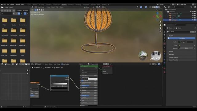Switch to the Modeling workspace tab
Viewport: 197px width, 111px height.
[x=35, y=5]
